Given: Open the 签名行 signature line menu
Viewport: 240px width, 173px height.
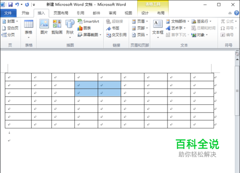Looking at the screenshot, I should 202,21.
